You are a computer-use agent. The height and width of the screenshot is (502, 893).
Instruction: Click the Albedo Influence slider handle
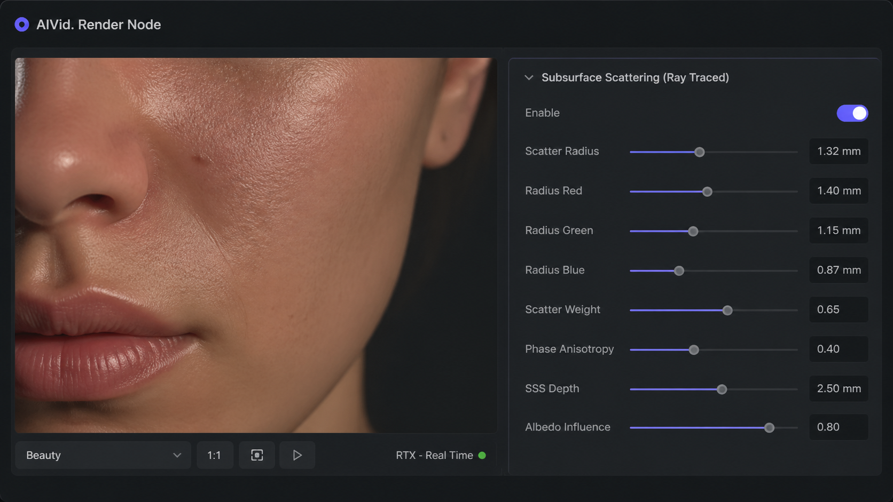(x=769, y=427)
